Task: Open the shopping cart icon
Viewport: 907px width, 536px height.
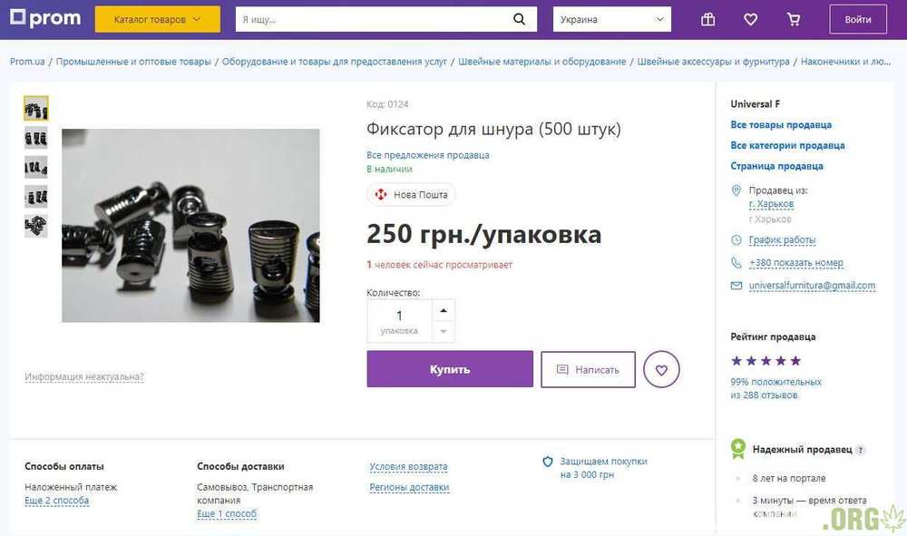Action: [x=794, y=19]
